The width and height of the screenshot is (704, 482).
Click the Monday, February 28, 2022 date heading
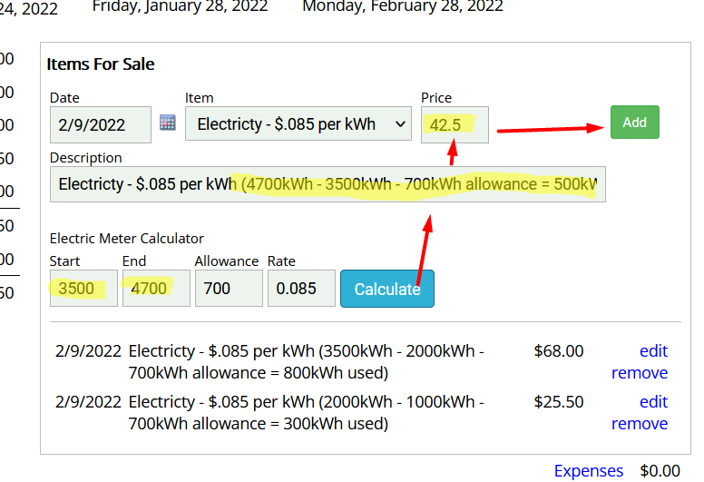[x=402, y=6]
